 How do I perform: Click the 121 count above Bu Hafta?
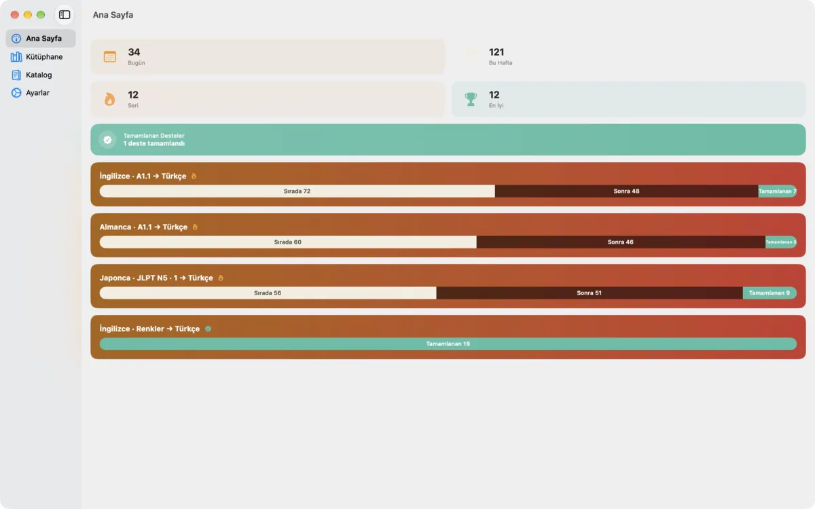pos(496,52)
